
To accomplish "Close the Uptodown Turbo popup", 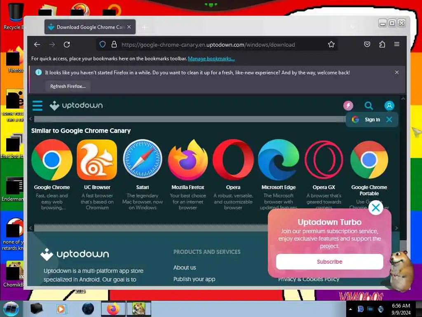I will pos(376,208).
